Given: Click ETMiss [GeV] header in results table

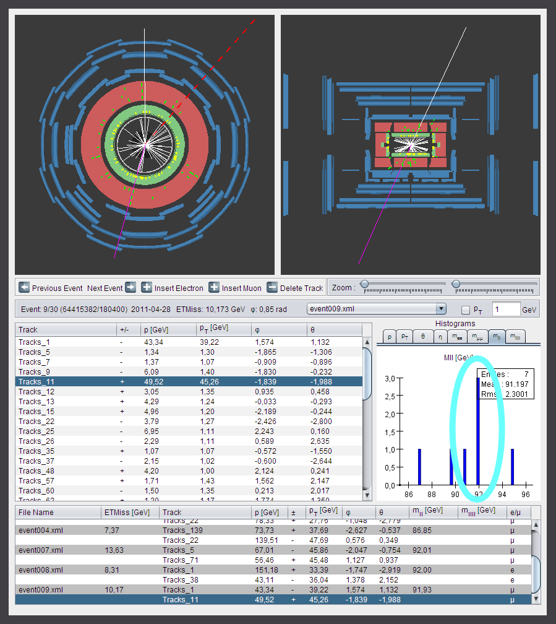Looking at the screenshot, I should coord(130,512).
